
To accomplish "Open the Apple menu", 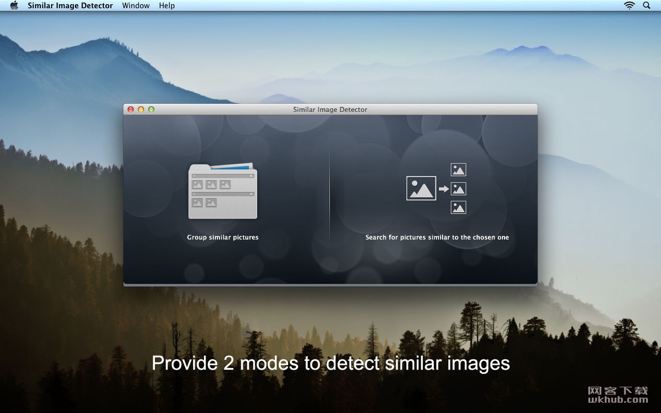I will [14, 6].
